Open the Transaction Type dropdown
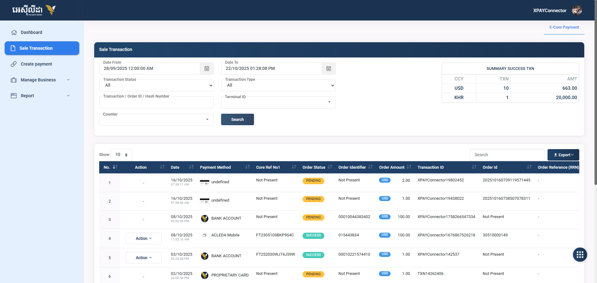The height and width of the screenshot is (283, 597). [278, 85]
